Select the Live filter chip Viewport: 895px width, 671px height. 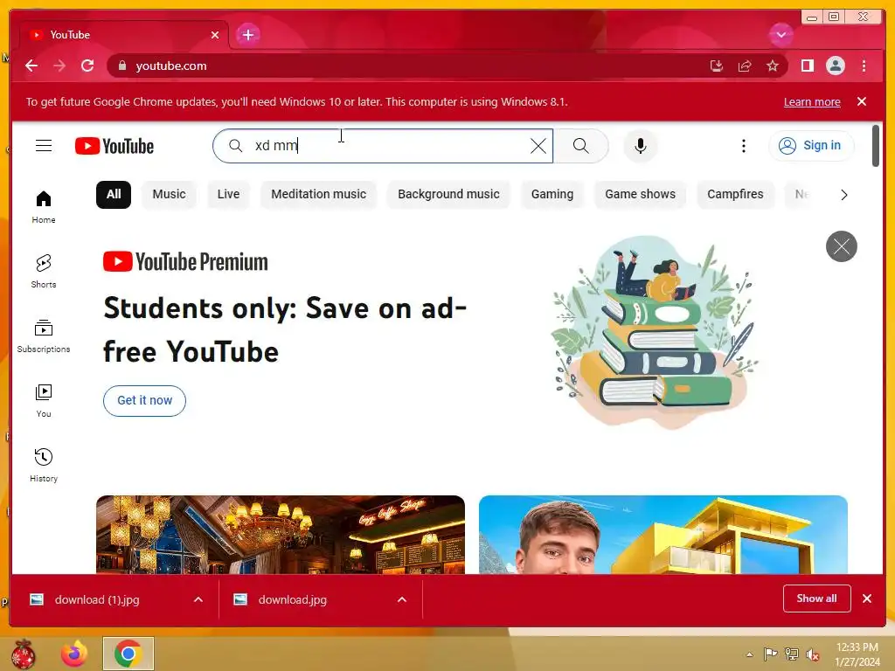228,194
